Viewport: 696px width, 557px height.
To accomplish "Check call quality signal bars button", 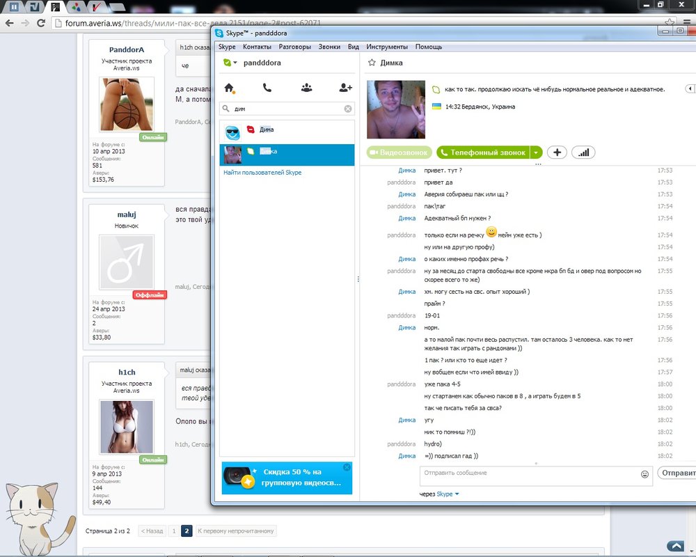I will 583,152.
